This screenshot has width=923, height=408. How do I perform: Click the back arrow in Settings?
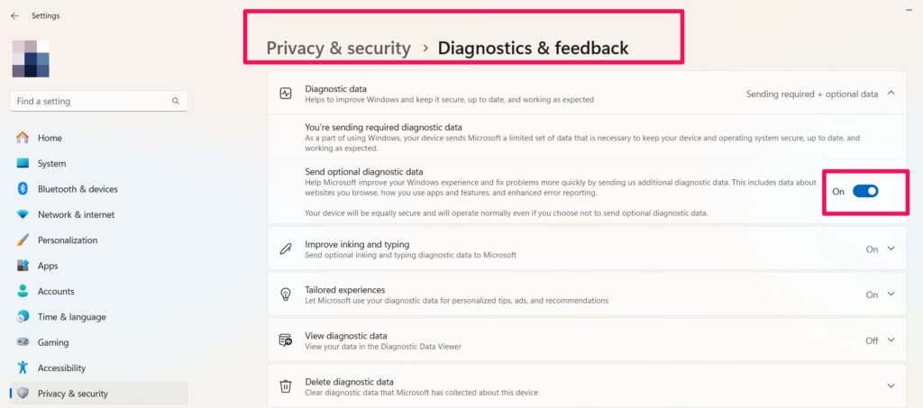(14, 15)
